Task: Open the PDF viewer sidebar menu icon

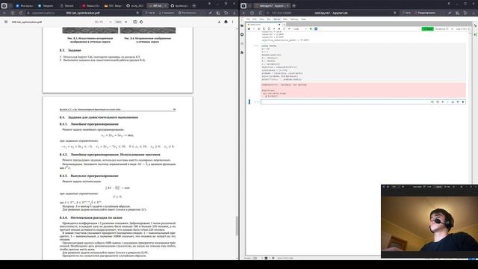Action: 6,22
